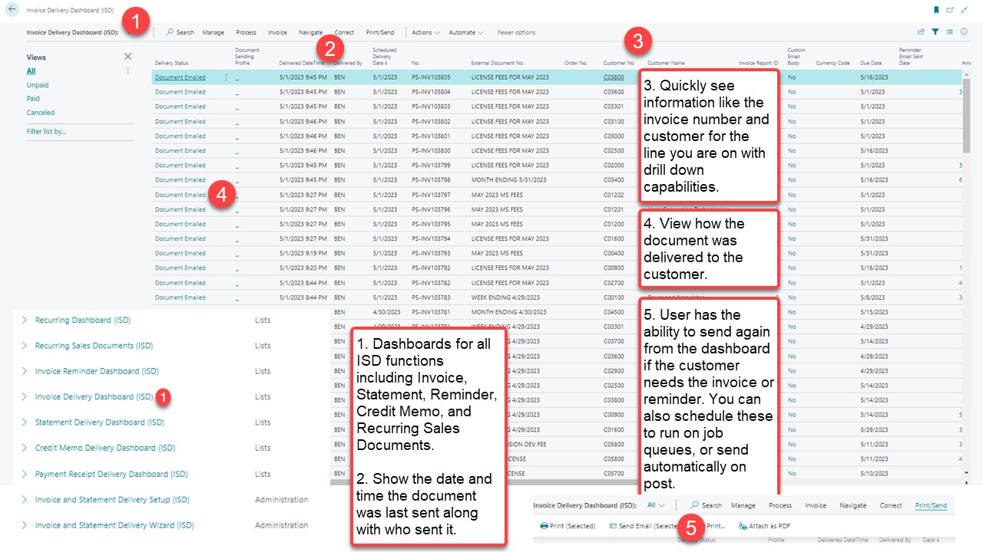Viewport: 983px width, 552px height.
Task: Open Invoice Reminder Dashboard (ISD) link
Action: [x=97, y=371]
